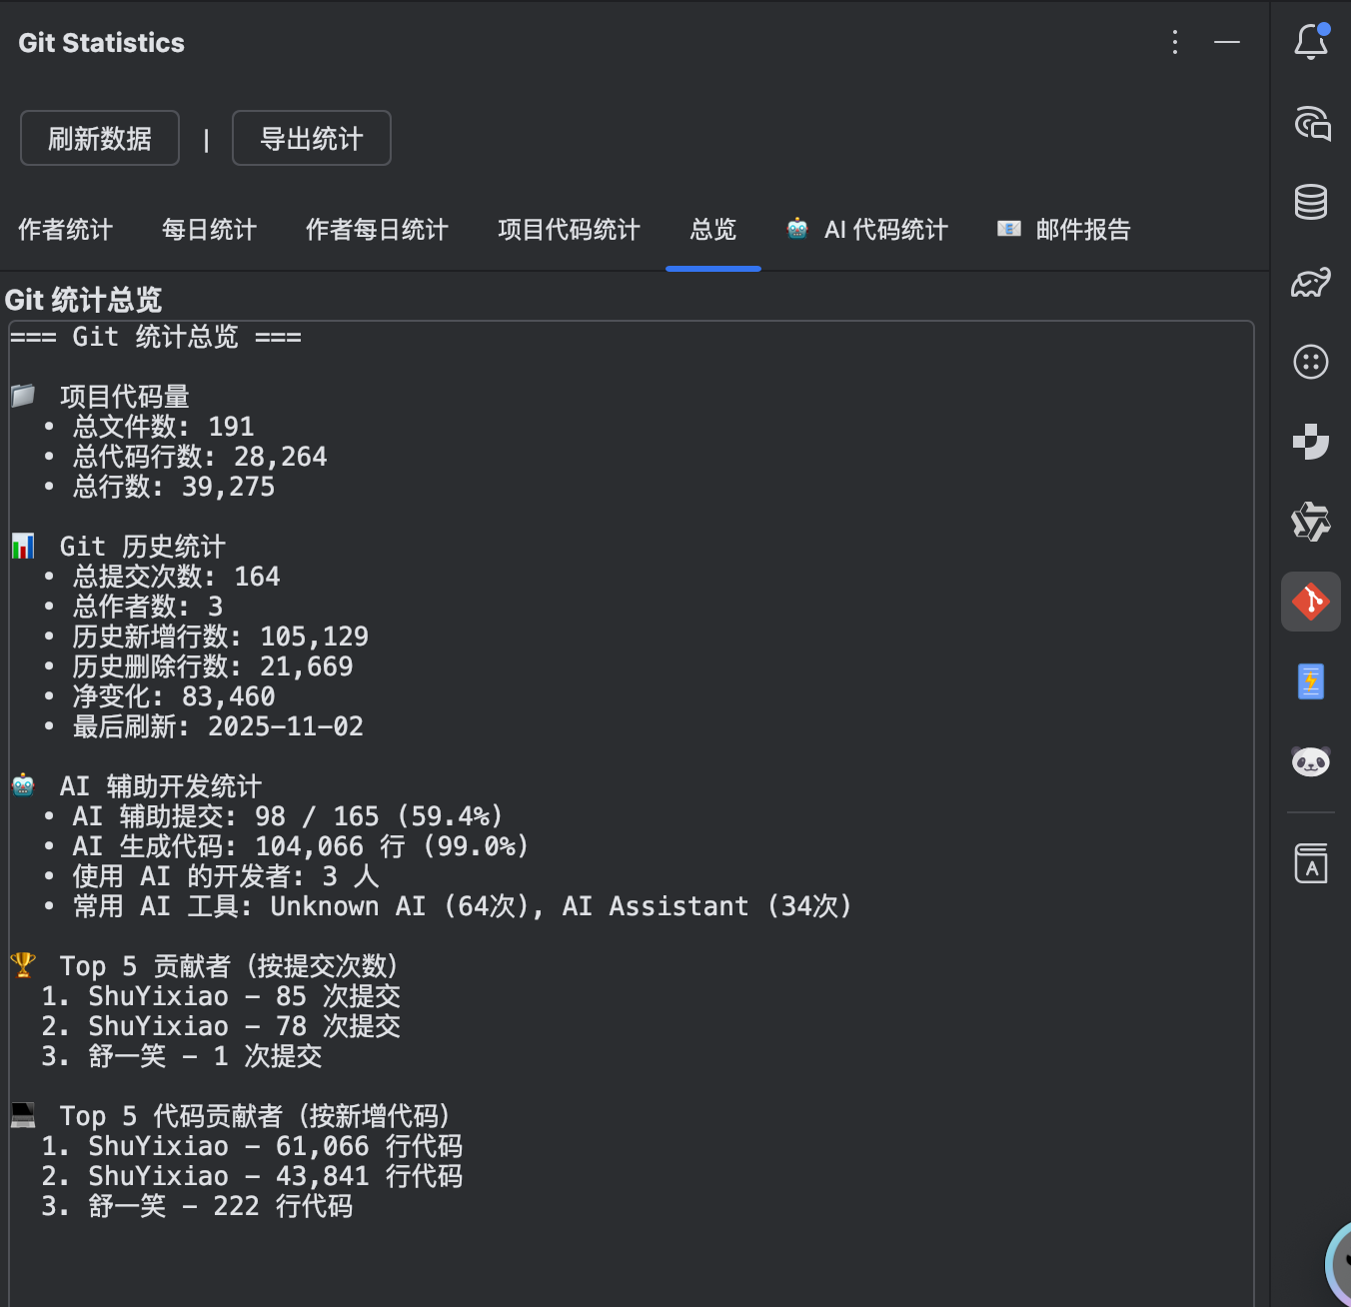Click the screen-share chat icon in sidebar
1351x1307 pixels.
coord(1310,122)
